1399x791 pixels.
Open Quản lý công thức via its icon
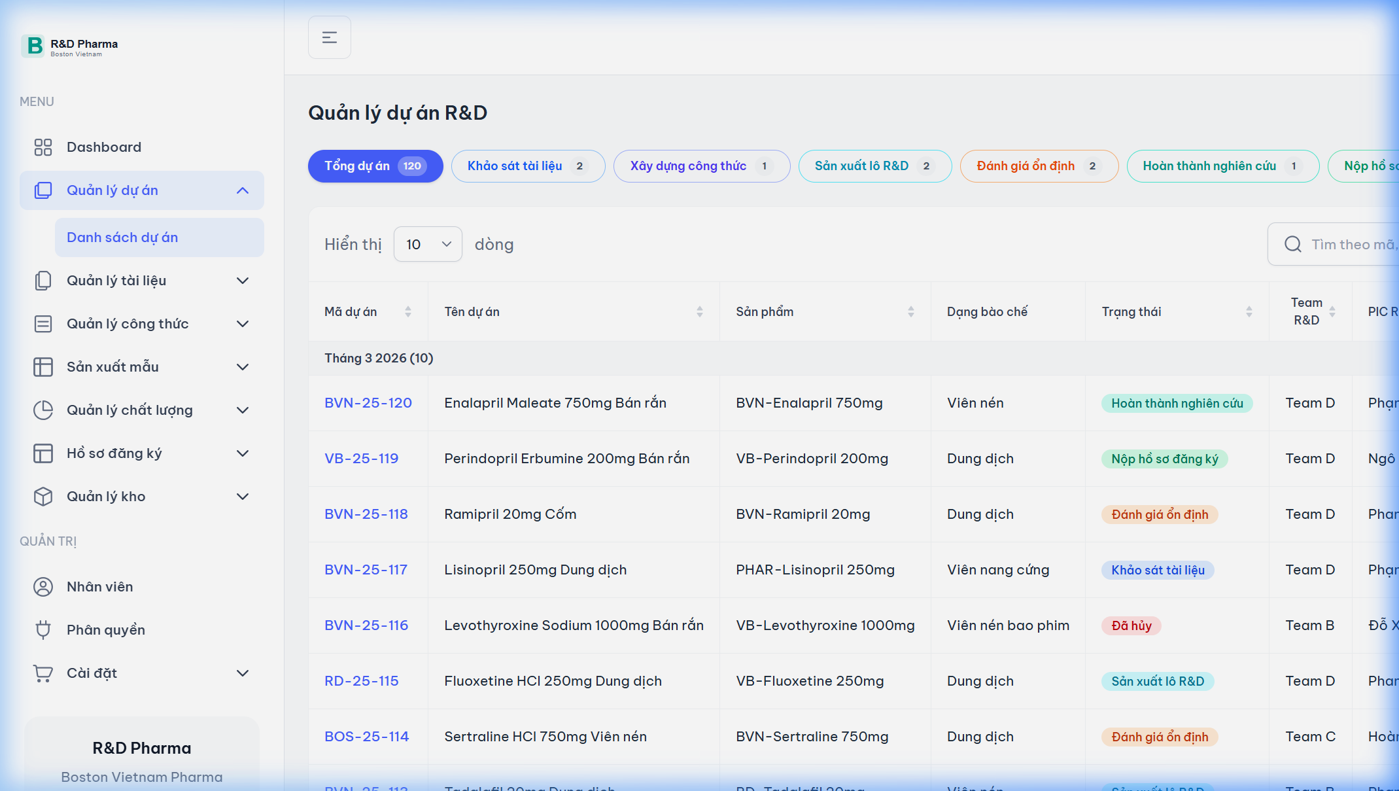coord(43,323)
